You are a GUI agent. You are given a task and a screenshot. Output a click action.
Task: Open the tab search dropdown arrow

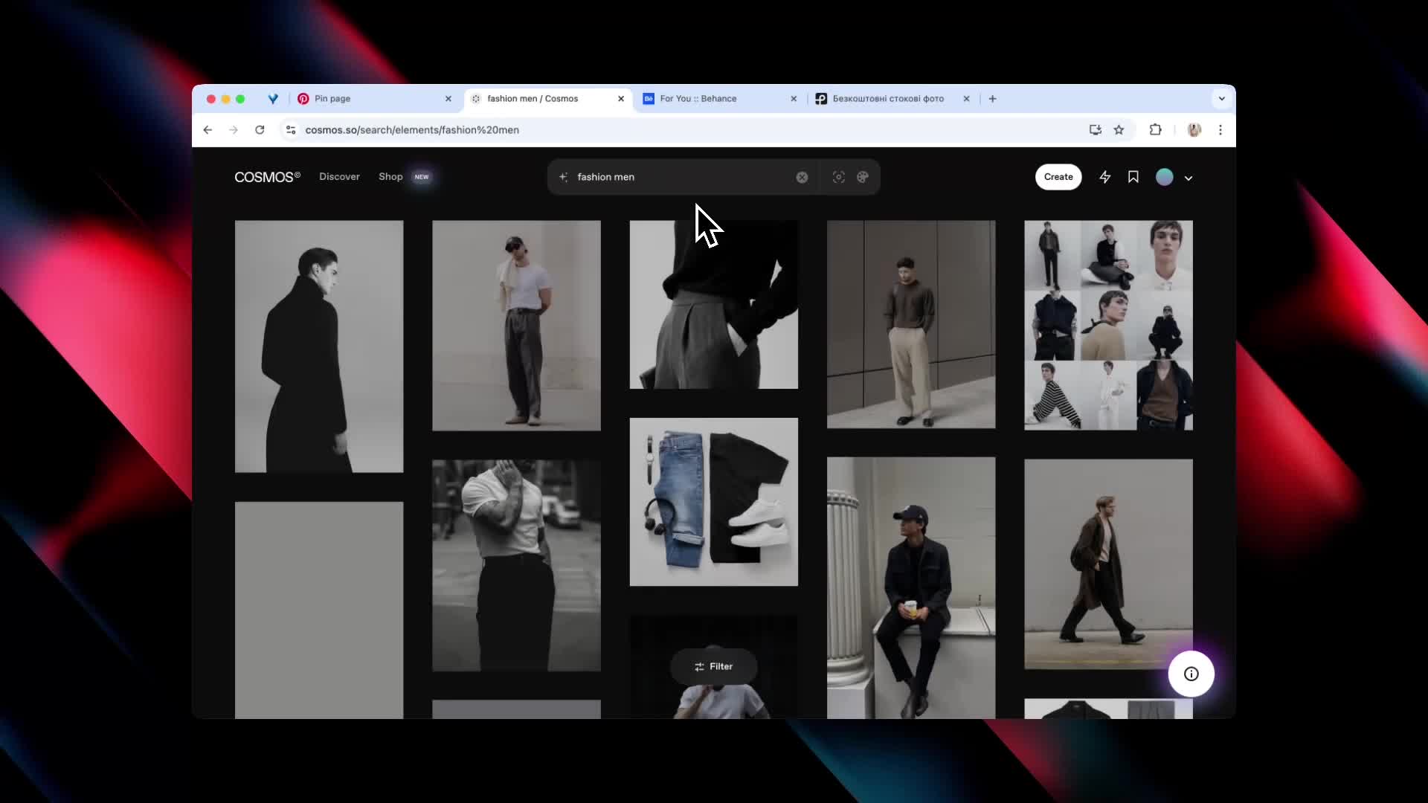[x=1221, y=98]
